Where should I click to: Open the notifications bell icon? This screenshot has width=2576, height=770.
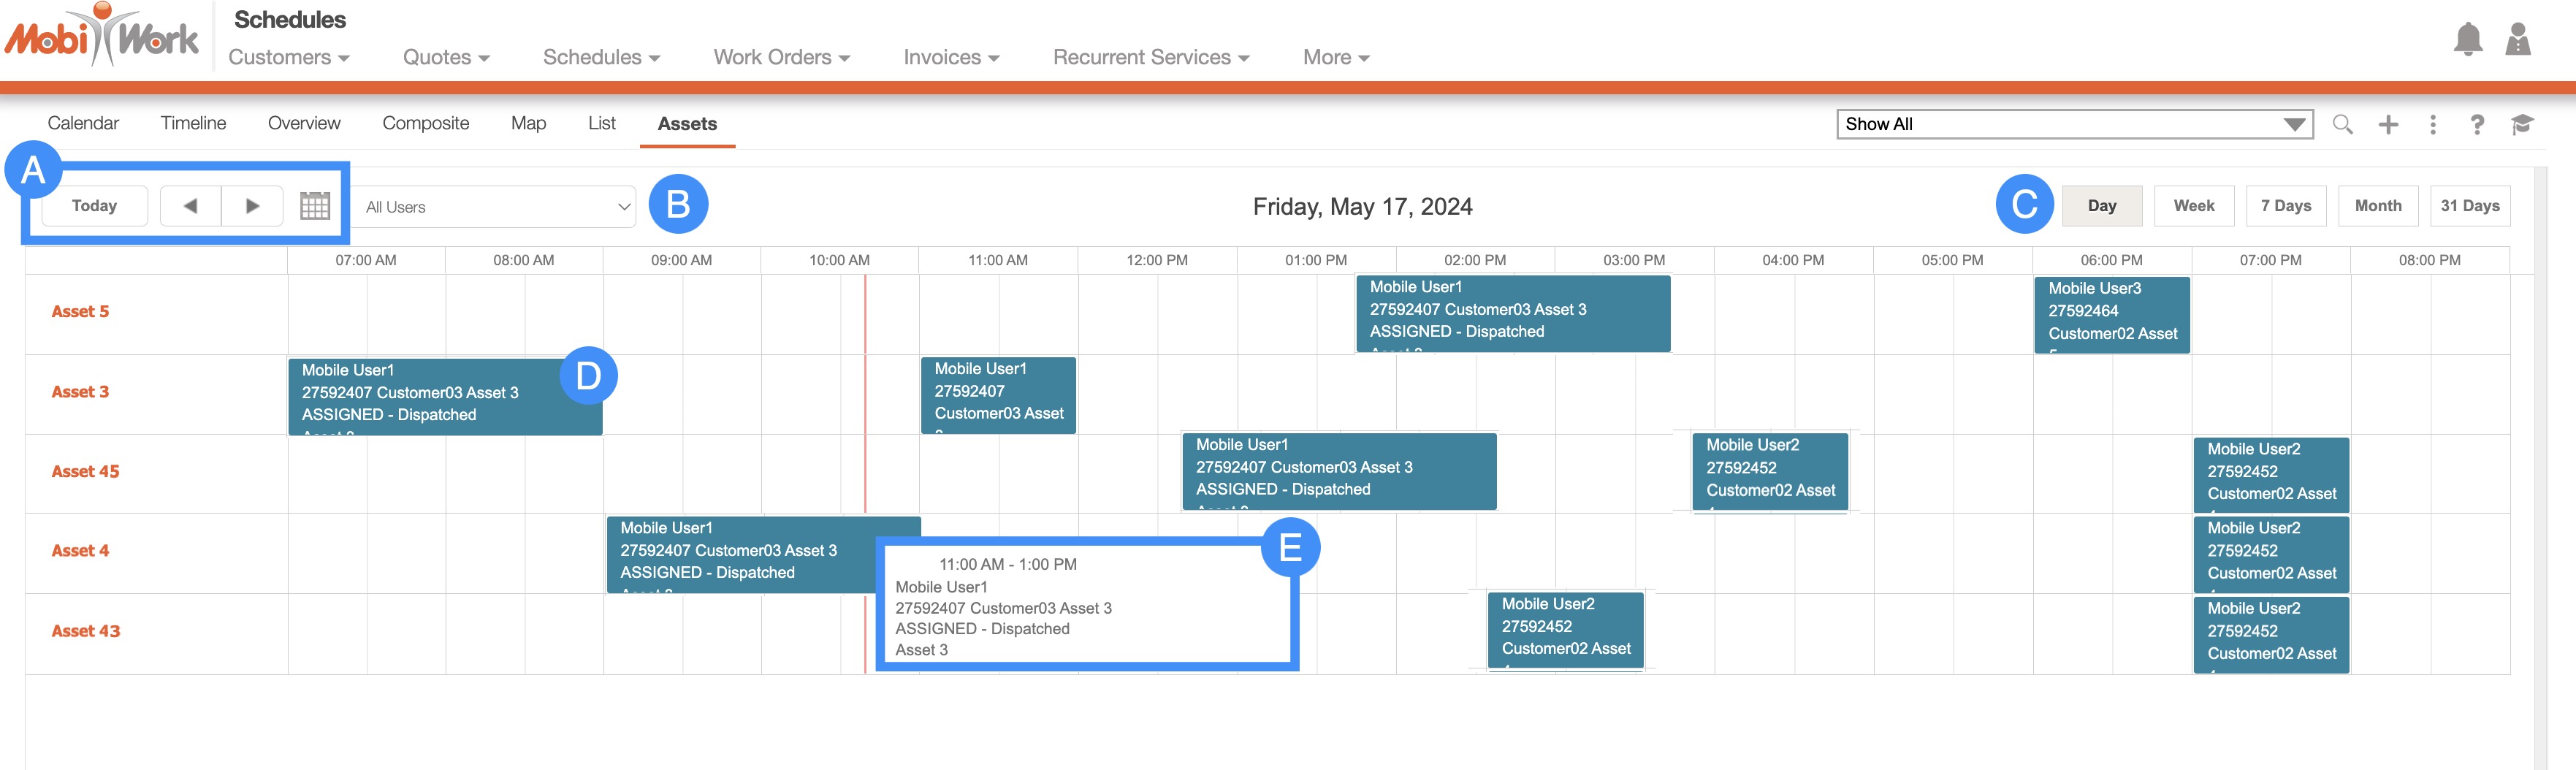pyautogui.click(x=2467, y=39)
